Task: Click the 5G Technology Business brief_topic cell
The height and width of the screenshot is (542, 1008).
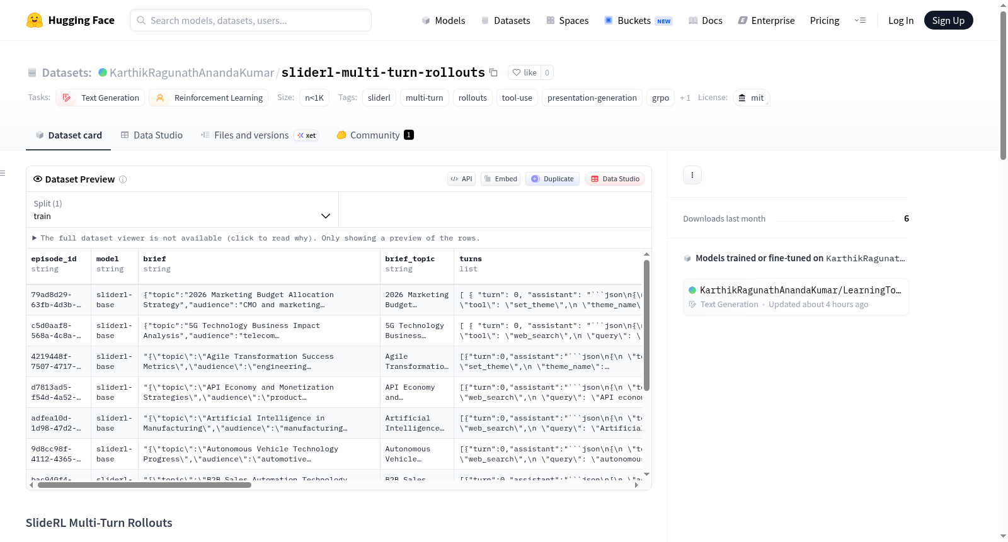Action: coord(417,330)
